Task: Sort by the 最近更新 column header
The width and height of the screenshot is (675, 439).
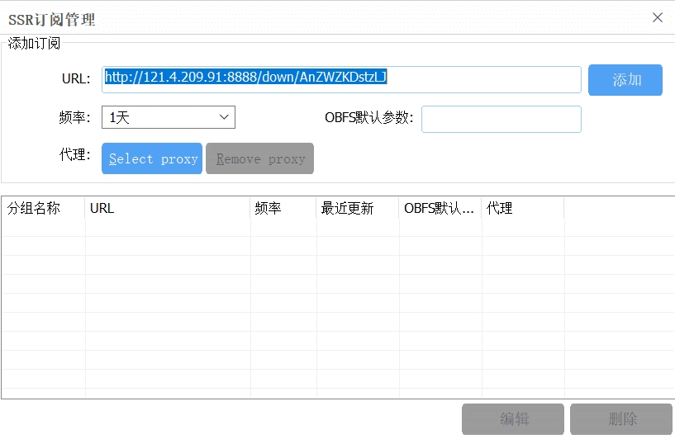Action: point(357,208)
